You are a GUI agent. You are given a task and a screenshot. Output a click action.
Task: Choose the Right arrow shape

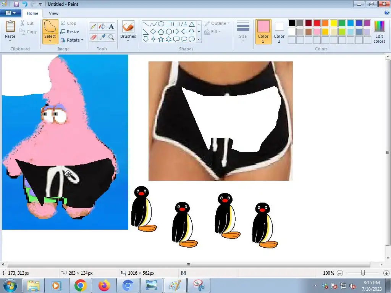point(176,32)
